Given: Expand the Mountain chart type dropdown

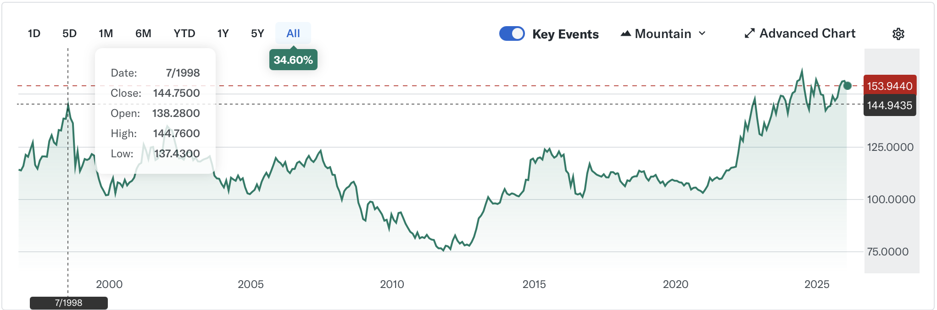Looking at the screenshot, I should pyautogui.click(x=663, y=33).
